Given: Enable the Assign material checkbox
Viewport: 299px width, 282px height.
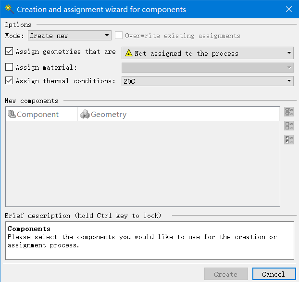Looking at the screenshot, I should tap(9, 67).
